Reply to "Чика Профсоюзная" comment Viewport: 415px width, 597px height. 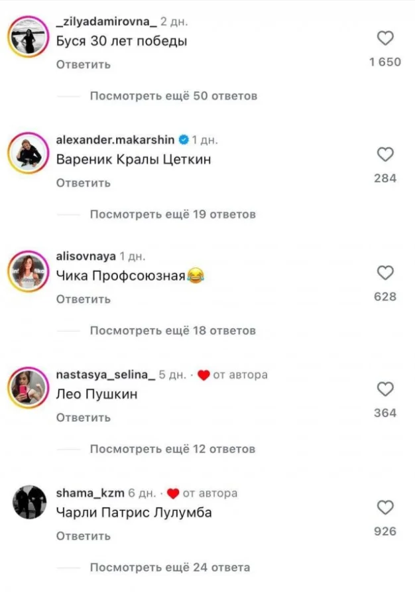click(x=84, y=299)
